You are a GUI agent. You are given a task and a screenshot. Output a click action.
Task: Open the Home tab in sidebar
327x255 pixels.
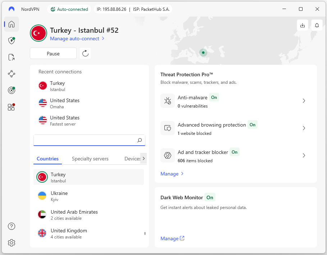[x=12, y=24]
